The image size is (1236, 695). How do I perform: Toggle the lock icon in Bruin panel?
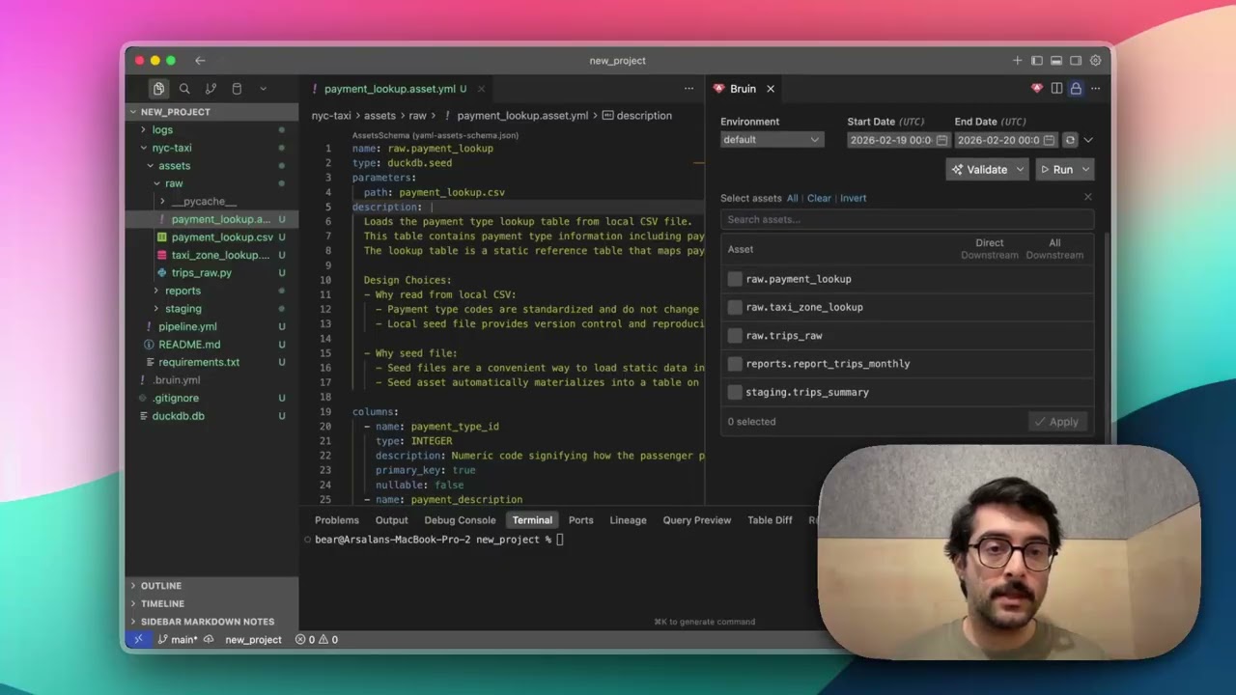coord(1076,89)
